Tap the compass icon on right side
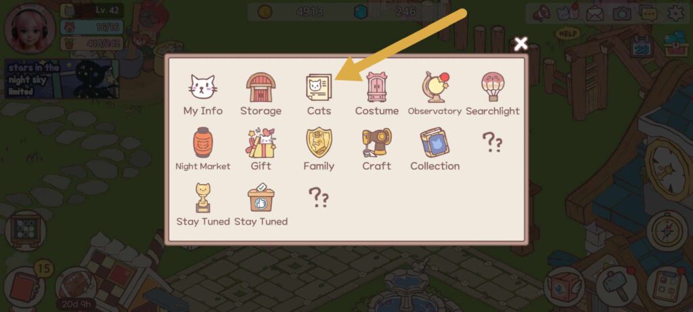693x312 pixels. click(x=667, y=231)
